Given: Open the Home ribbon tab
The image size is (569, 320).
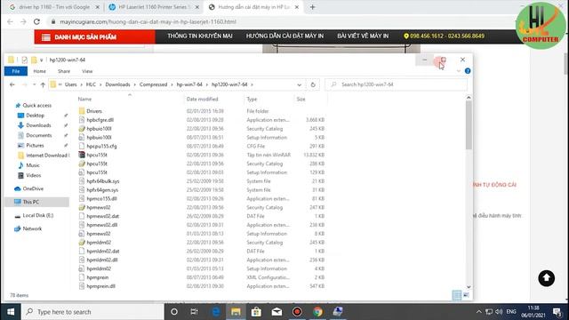Looking at the screenshot, I should click(39, 71).
